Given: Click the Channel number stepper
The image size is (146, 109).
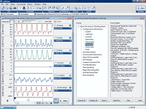Looking at the screenshot, I should pos(14,22).
